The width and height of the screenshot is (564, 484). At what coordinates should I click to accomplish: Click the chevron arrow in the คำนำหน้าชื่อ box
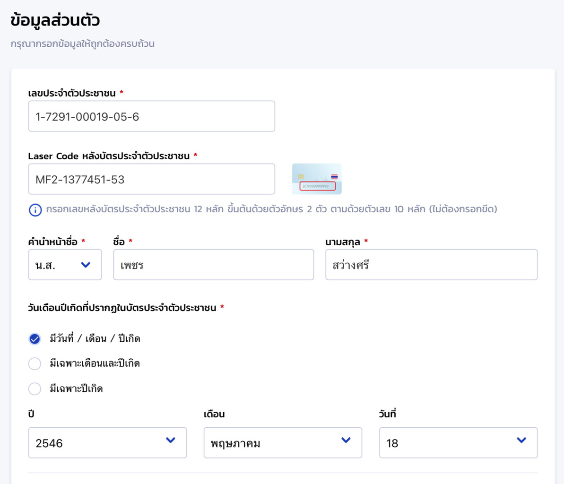point(86,265)
